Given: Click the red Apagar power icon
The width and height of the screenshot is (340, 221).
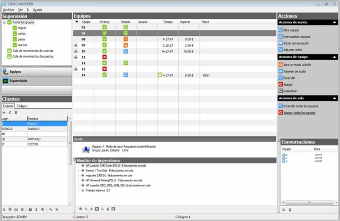Looking at the screenshot, I should [x=281, y=85].
